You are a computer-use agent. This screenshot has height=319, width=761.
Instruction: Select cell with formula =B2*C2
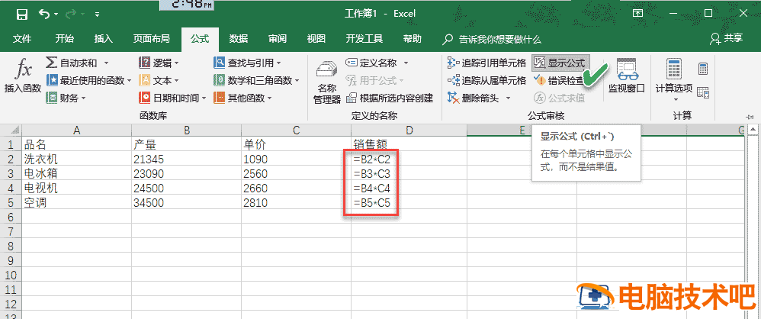point(409,159)
